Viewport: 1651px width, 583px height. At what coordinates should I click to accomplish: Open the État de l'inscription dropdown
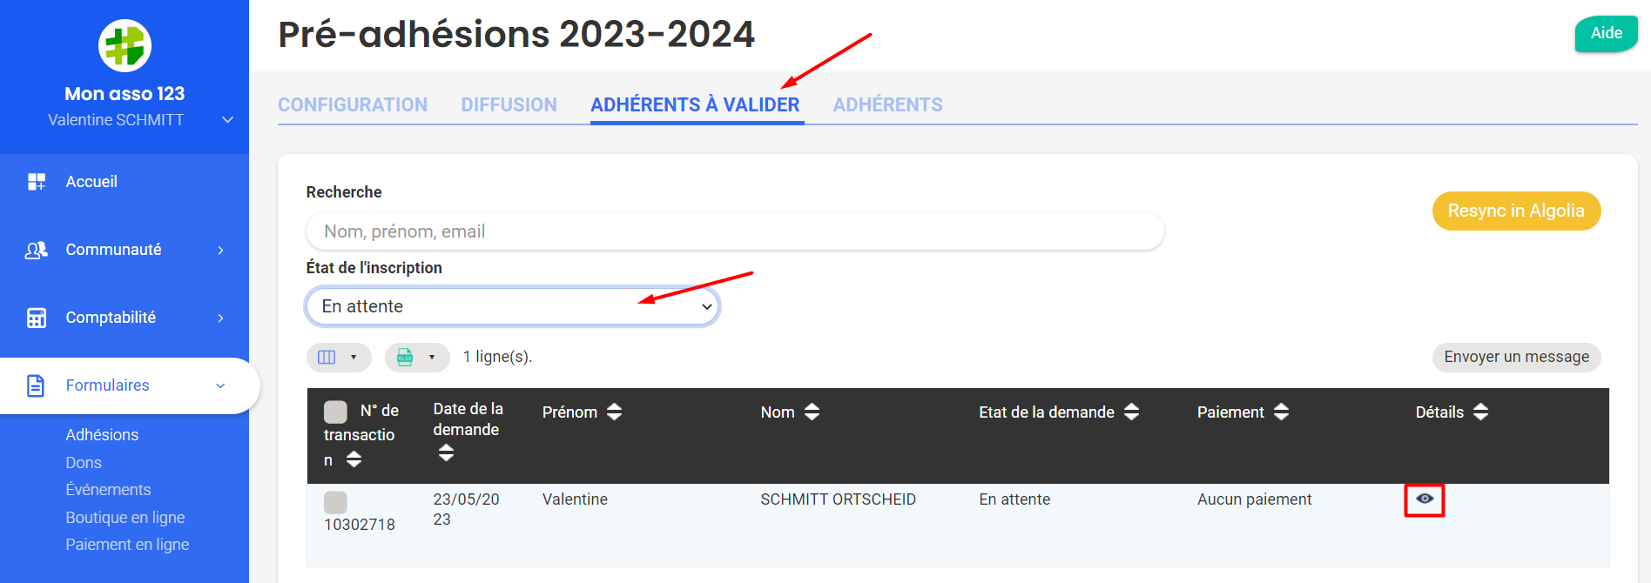click(512, 306)
